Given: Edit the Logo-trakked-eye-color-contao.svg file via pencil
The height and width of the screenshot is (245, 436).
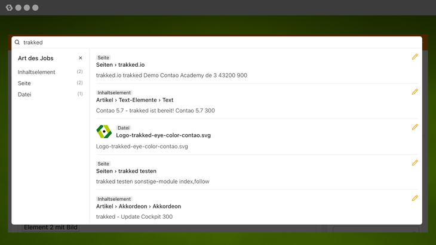Looking at the screenshot, I should coord(415,127).
